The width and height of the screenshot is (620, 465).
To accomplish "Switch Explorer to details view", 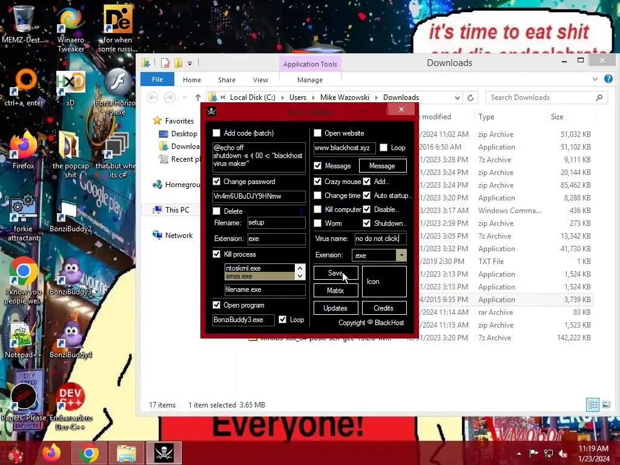I will (x=593, y=404).
